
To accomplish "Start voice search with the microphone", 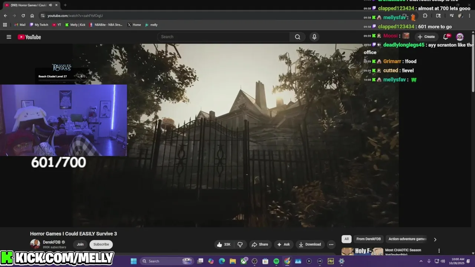I will coord(314,37).
